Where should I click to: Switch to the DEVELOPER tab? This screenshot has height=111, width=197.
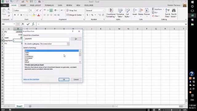coord(89,5)
